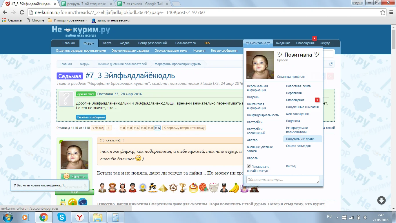This screenshot has height=223, width=396.
Task: Open the 'Позитивка' account dropdown tab
Action: (x=258, y=43)
